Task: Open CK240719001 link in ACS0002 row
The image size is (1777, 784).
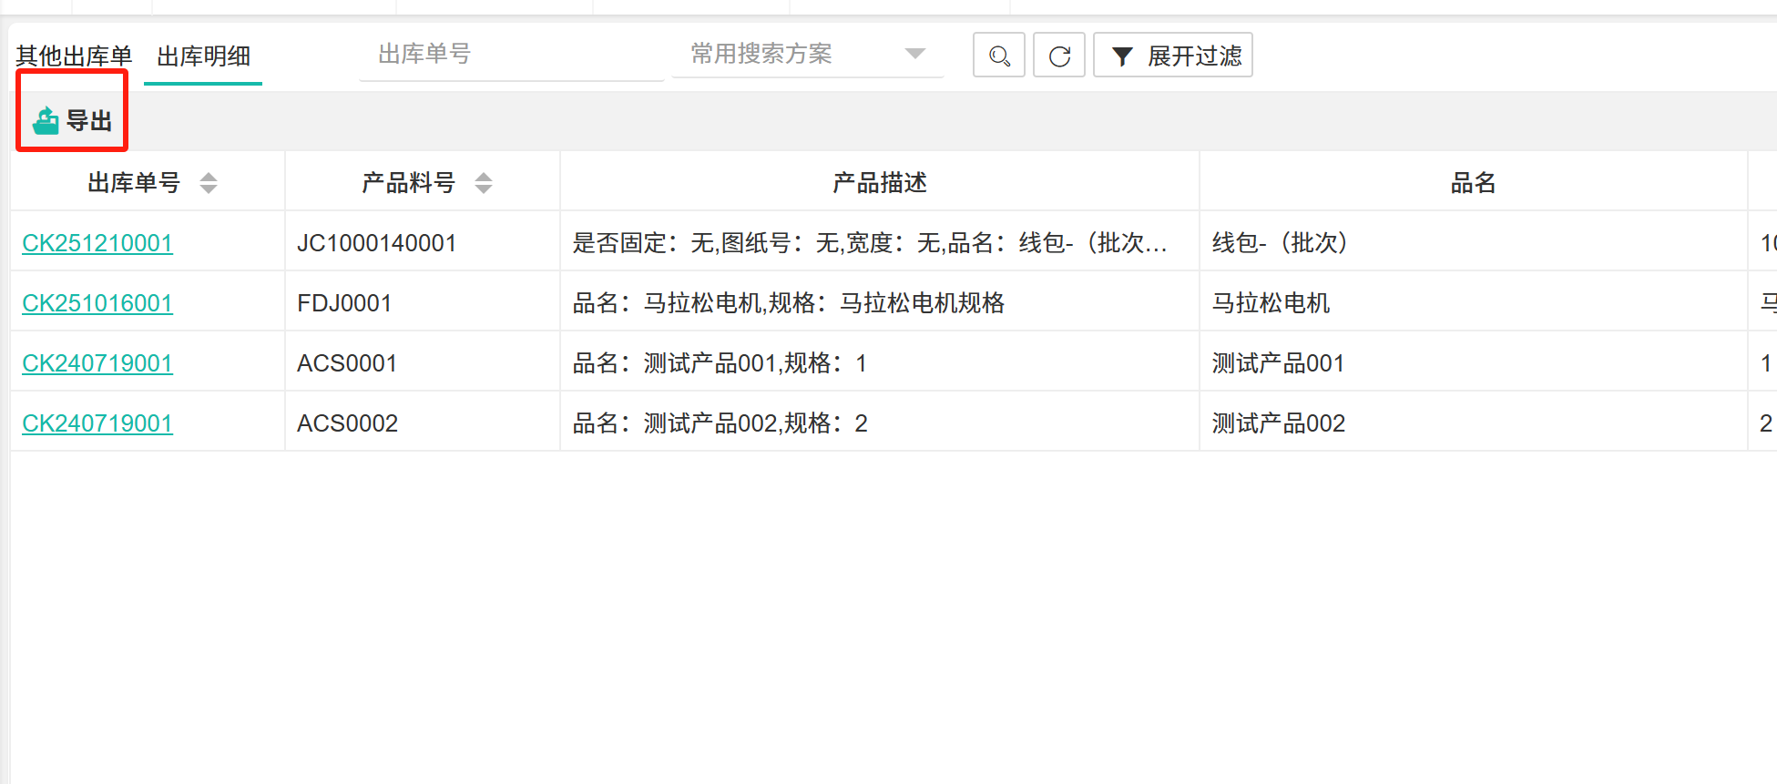Action: click(x=97, y=423)
